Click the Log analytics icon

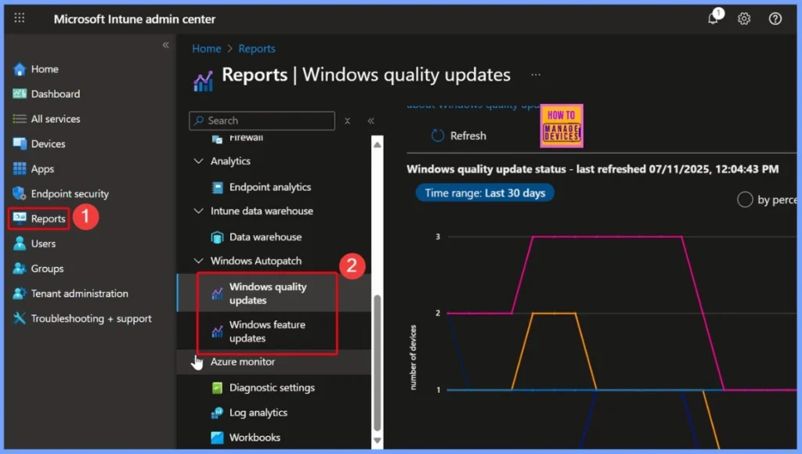coord(218,413)
